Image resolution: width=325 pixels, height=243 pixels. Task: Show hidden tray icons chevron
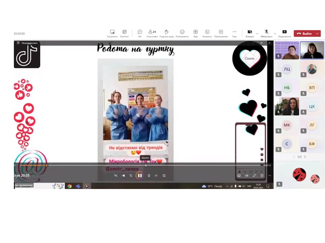pos(227,186)
